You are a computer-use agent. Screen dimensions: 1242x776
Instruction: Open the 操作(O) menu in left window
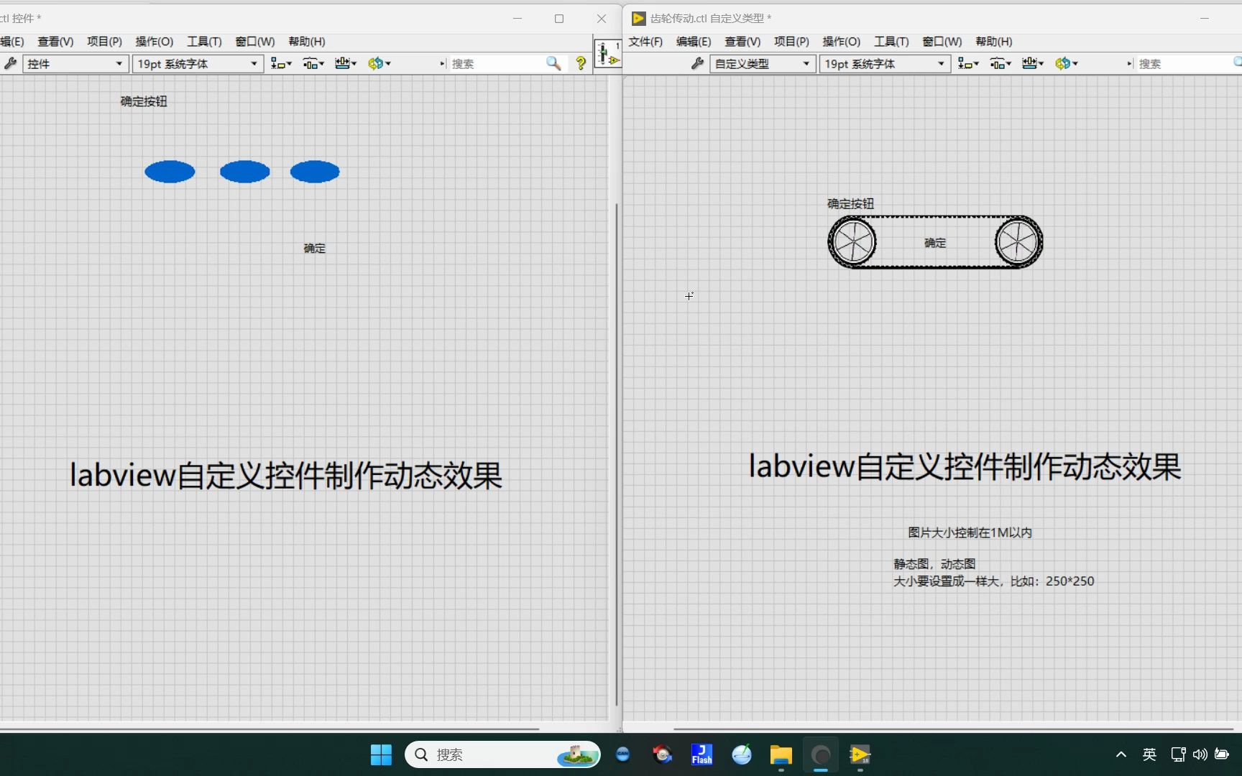coord(154,42)
